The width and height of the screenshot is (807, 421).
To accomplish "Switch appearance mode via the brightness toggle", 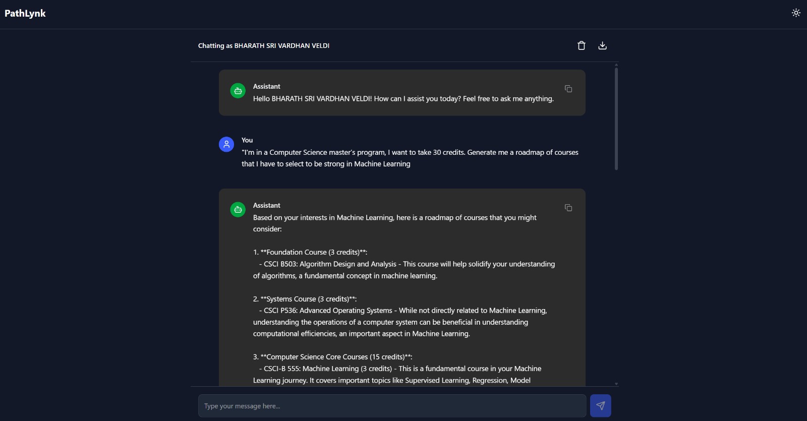I will pos(795,13).
